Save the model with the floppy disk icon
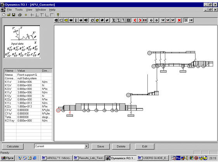This screenshot has width=218, height=164. point(14,15)
